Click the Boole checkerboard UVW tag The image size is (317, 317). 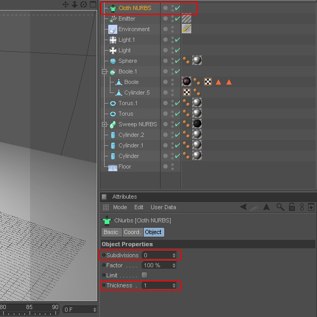click(x=208, y=82)
